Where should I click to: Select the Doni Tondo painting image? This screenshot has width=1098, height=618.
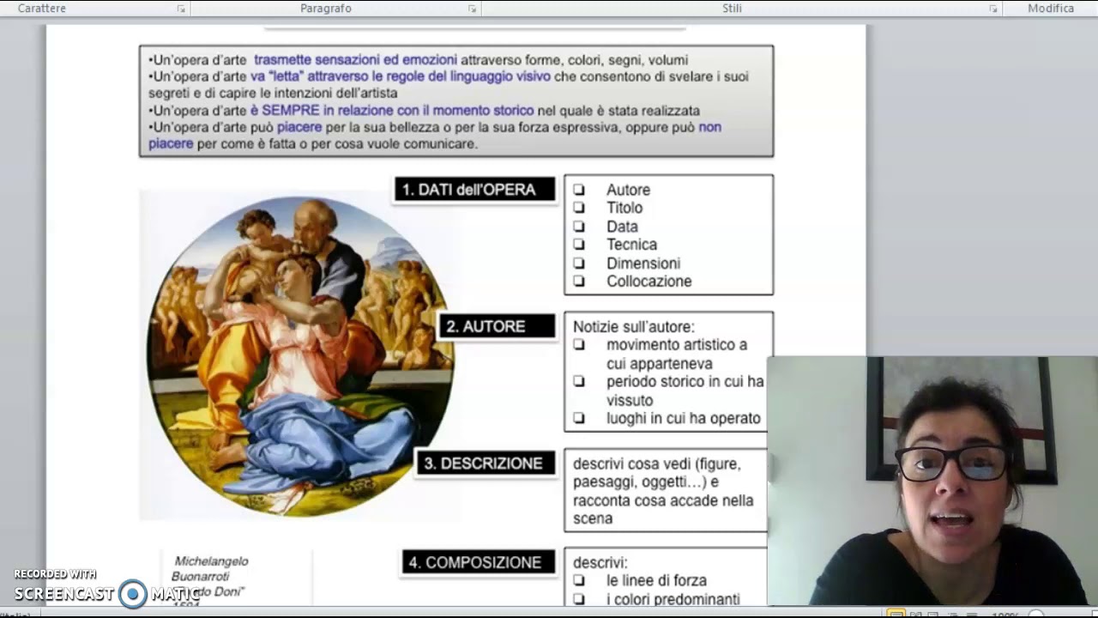coord(299,356)
